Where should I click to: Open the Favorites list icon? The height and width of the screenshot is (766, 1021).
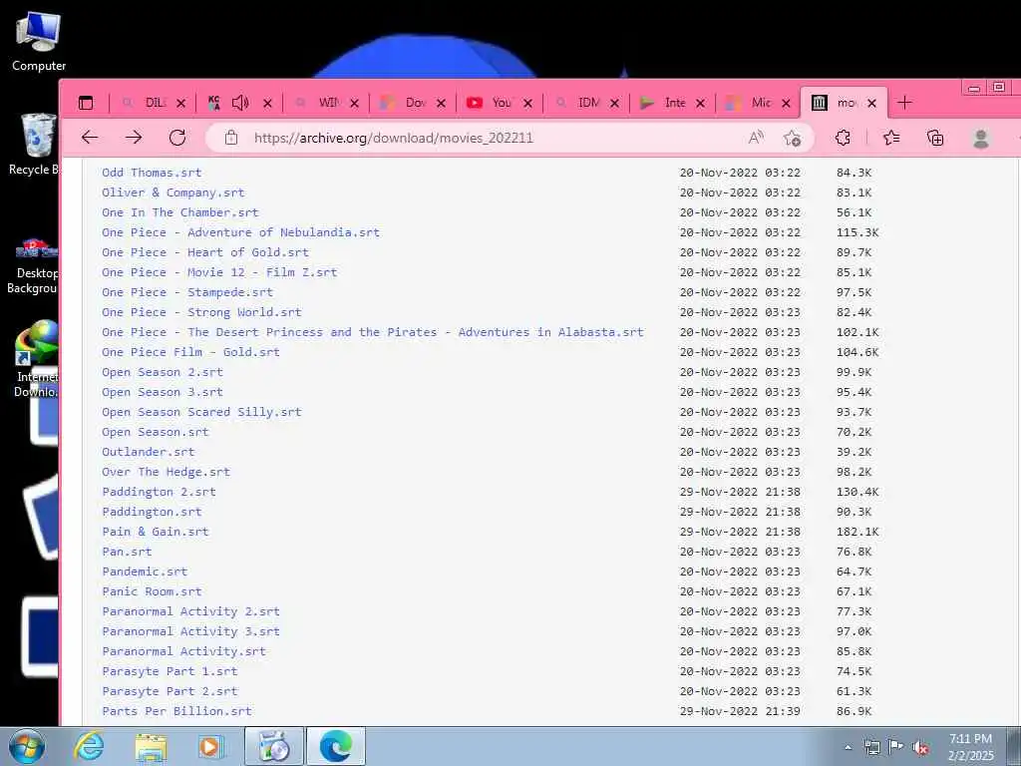click(x=891, y=138)
